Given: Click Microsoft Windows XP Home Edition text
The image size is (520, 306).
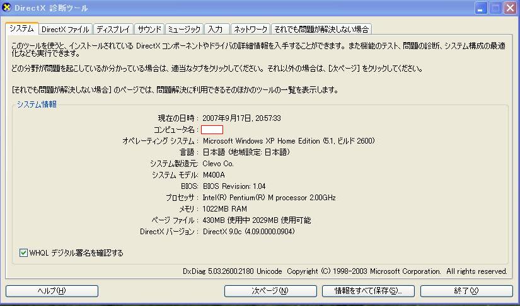Looking at the screenshot, I should (289, 141).
